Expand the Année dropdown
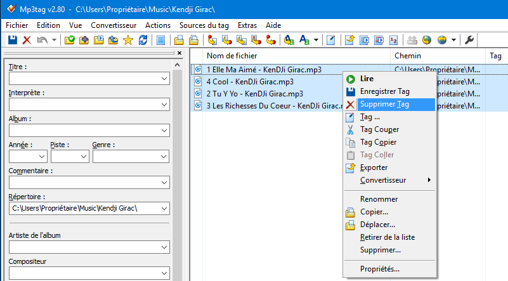Viewport: 508px width, 281px height. coord(42,157)
